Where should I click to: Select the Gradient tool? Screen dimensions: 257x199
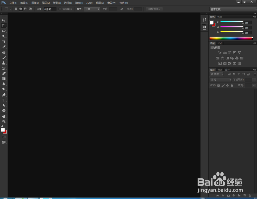pyautogui.click(x=4, y=79)
